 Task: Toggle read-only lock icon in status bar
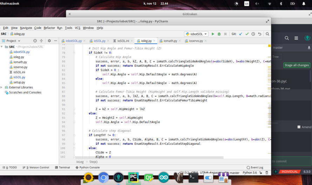coord(261,173)
